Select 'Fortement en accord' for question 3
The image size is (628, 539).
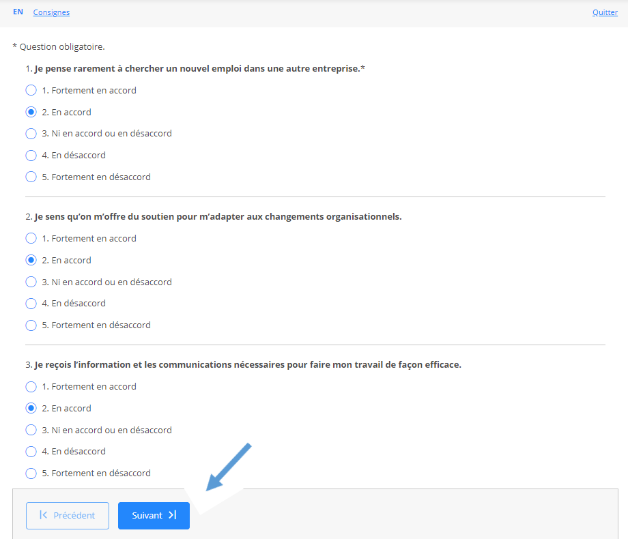click(31, 387)
